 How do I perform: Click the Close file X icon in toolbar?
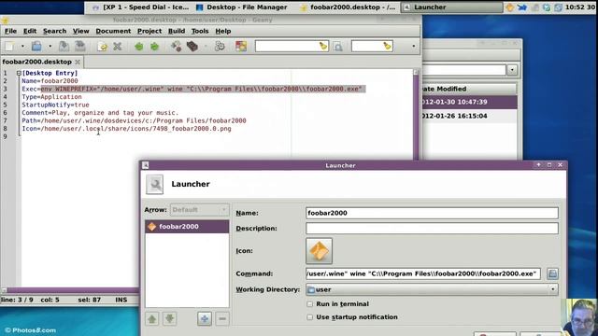[118, 47]
